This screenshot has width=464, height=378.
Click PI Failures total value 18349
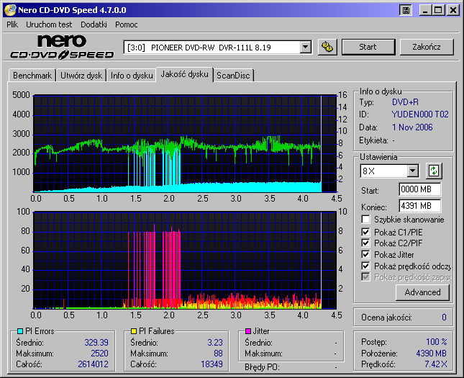[x=211, y=364]
